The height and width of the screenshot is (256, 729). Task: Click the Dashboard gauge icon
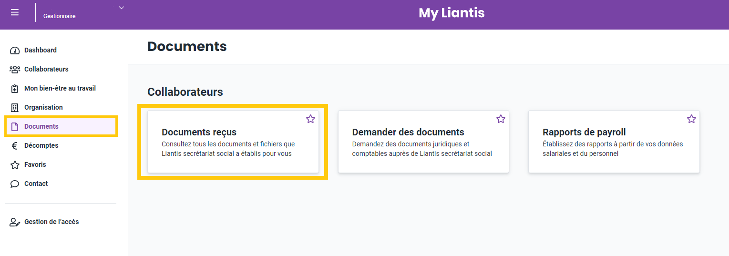coord(15,50)
